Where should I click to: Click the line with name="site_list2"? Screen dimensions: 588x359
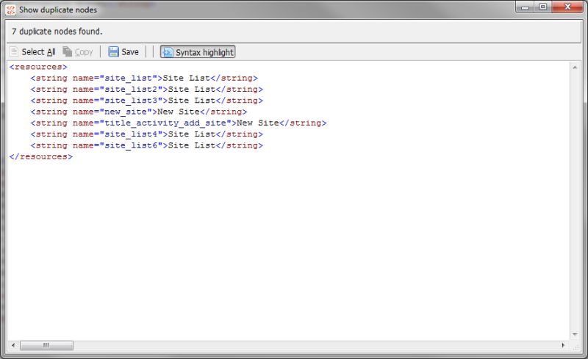click(x=147, y=90)
